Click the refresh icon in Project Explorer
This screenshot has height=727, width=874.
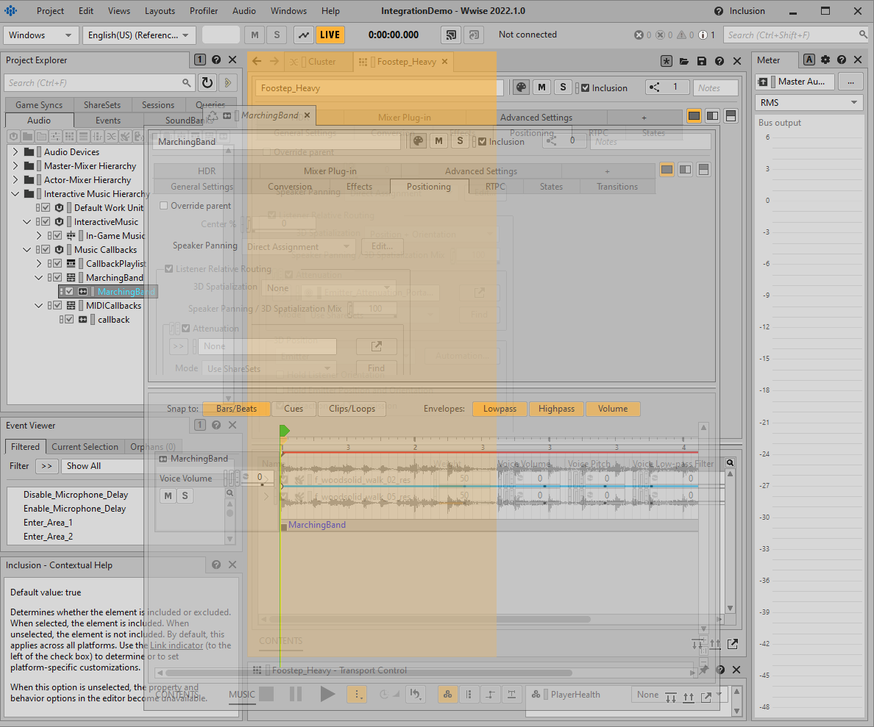(207, 83)
